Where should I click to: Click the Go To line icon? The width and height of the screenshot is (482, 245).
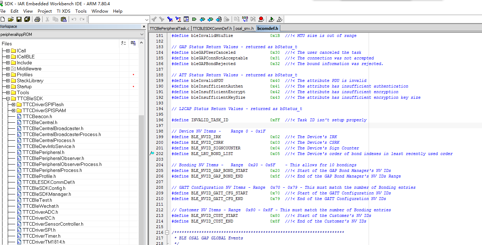(x=186, y=19)
